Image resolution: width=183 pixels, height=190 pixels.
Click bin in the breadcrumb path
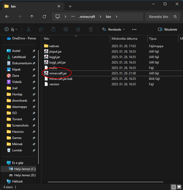(108, 17)
